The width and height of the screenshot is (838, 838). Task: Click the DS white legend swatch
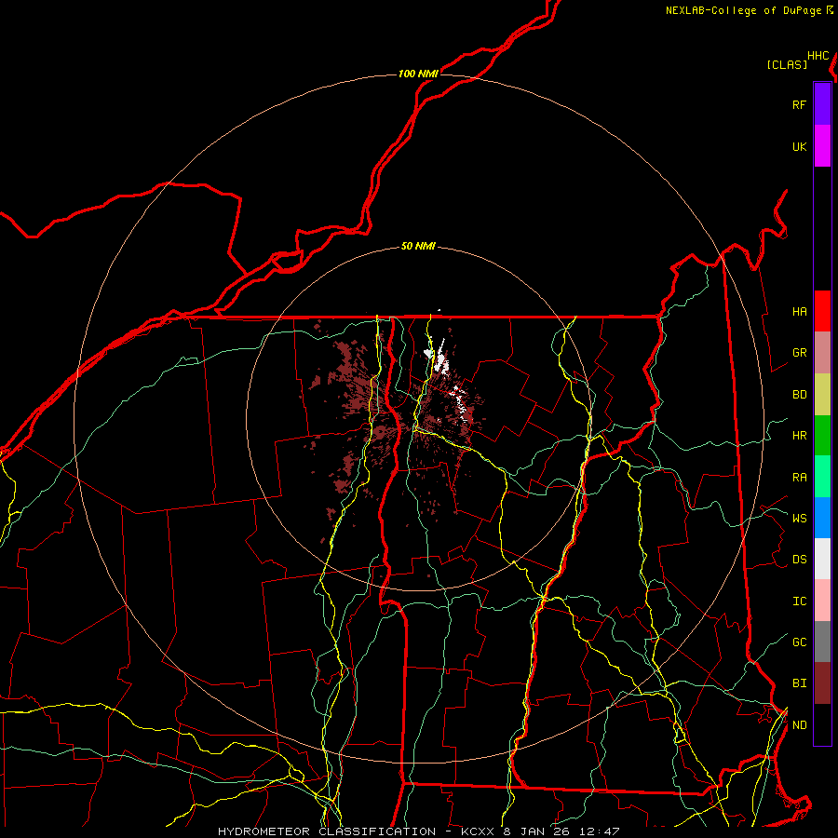coord(822,559)
